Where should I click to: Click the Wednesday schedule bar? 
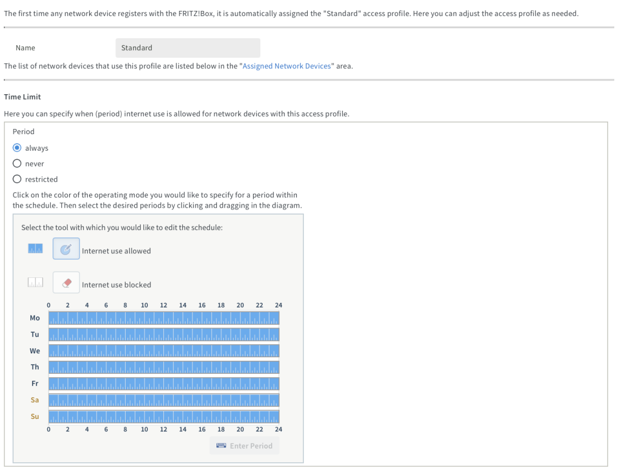(164, 351)
